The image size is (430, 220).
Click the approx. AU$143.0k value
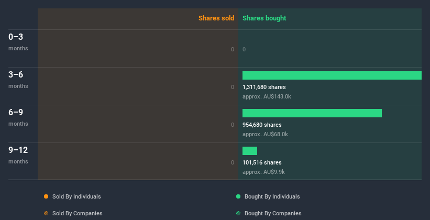point(267,96)
